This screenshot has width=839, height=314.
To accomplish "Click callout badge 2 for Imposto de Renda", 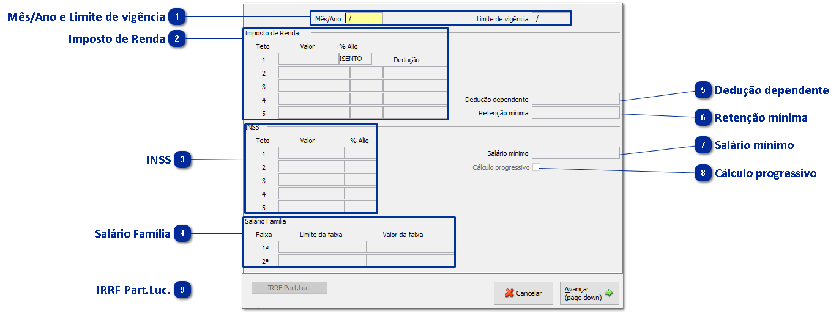I will tap(177, 39).
